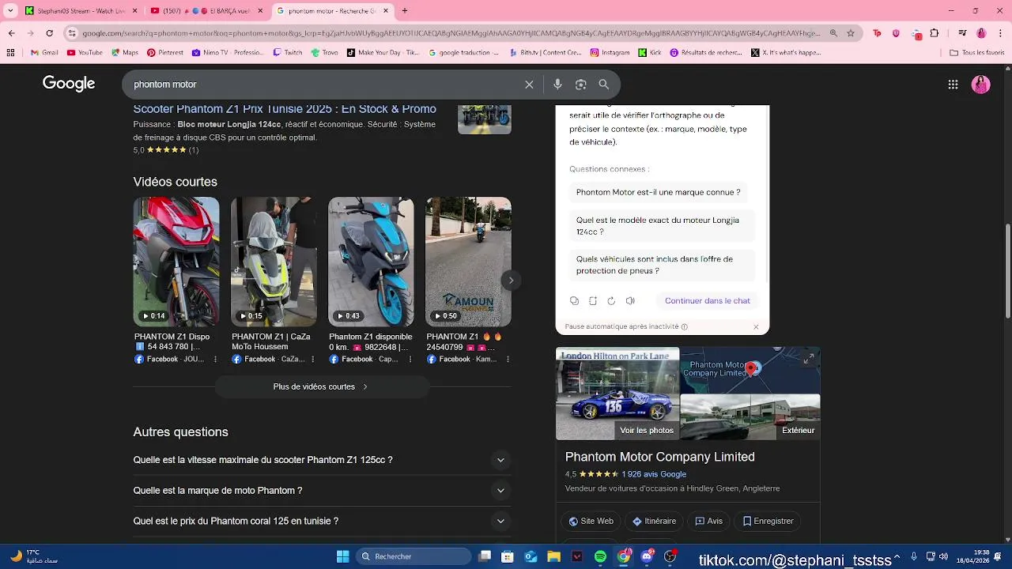Go back to previous page
Screen dimensions: 1012x569
[x=12, y=33]
